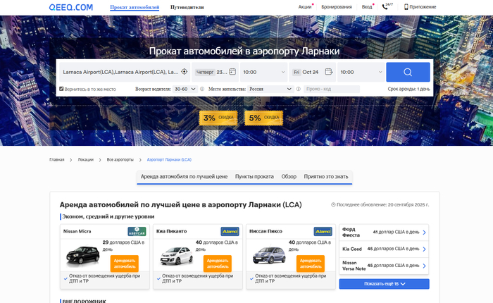Open the return date calendar icon
493x303 pixels.
[x=328, y=72]
